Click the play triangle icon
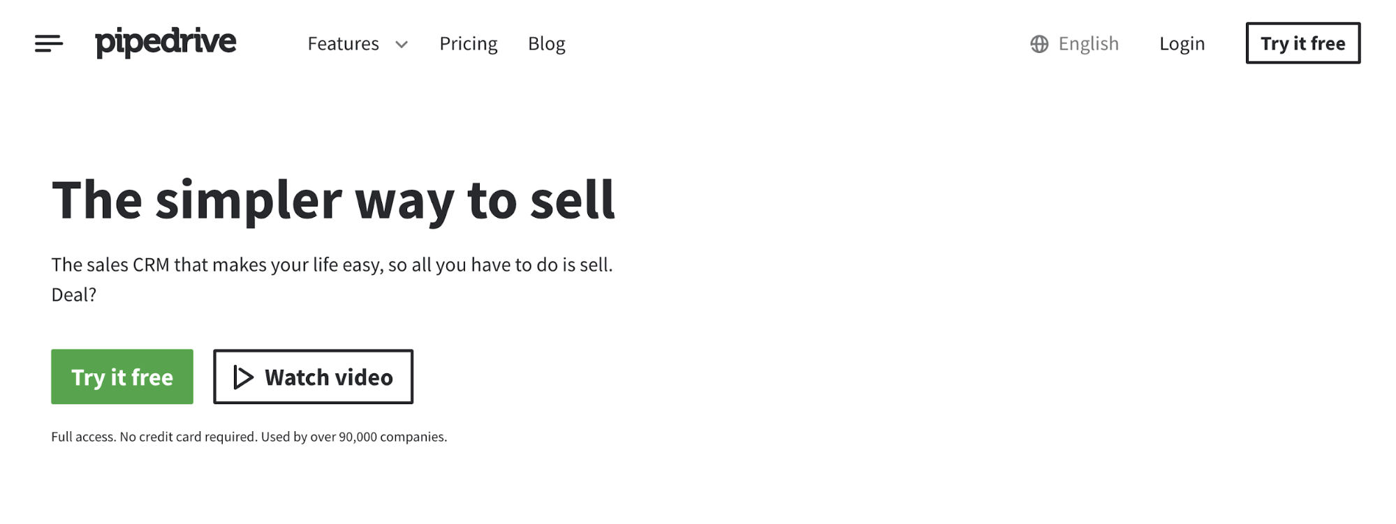This screenshot has height=524, width=1396. [243, 377]
